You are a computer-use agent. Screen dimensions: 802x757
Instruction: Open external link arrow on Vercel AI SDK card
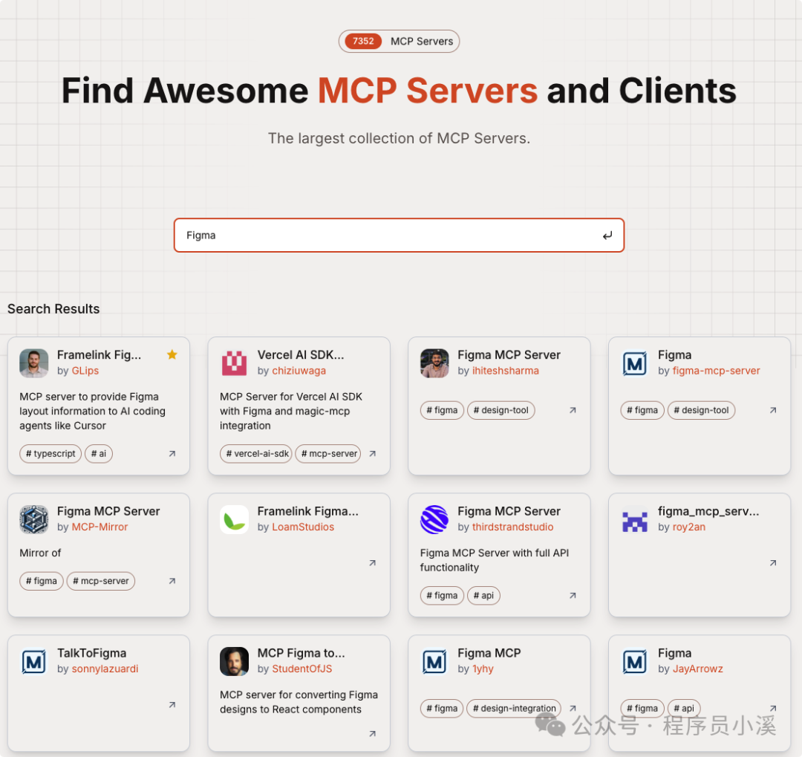pyautogui.click(x=373, y=453)
